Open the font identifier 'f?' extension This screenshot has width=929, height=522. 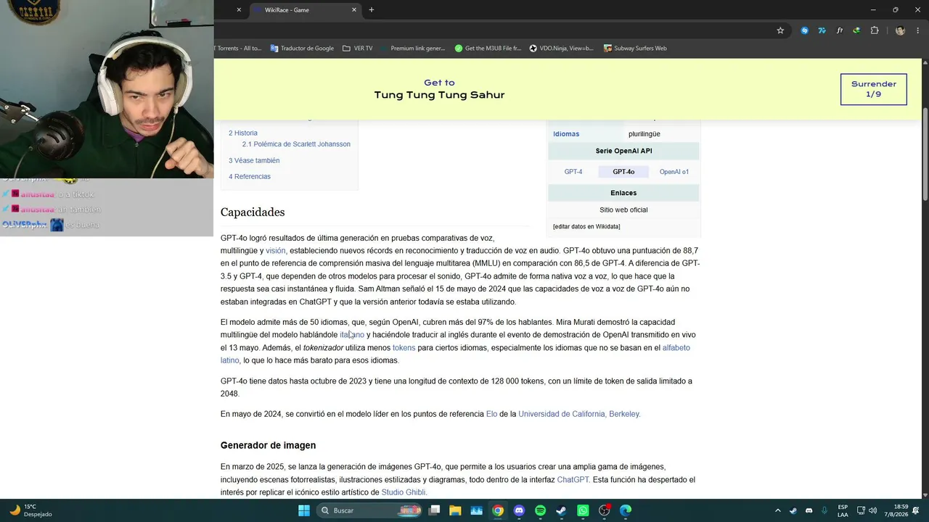tap(839, 30)
